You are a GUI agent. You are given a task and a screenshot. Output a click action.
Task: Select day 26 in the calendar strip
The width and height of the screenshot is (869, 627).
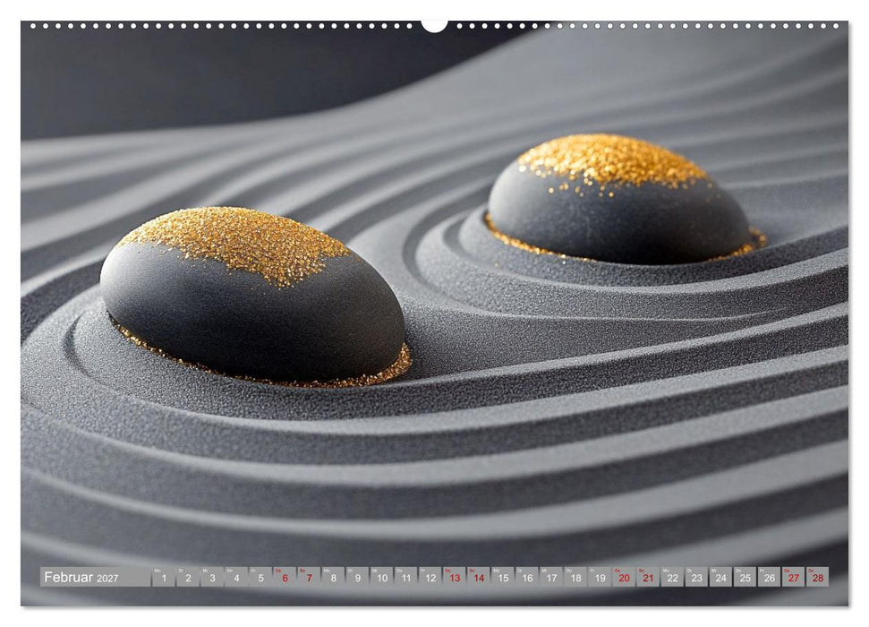770,577
